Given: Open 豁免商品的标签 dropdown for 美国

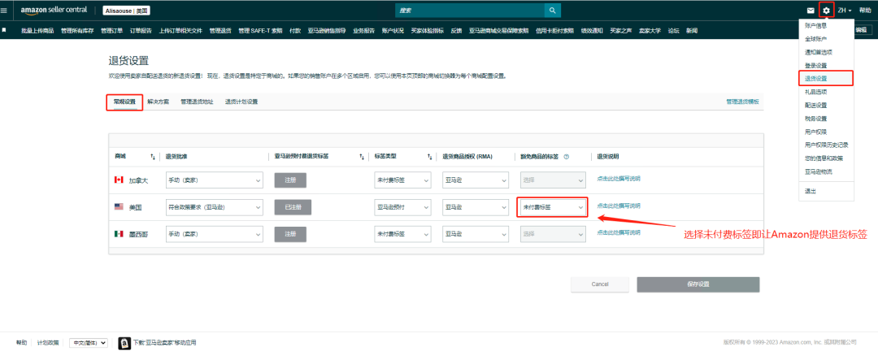Looking at the screenshot, I should click(553, 207).
